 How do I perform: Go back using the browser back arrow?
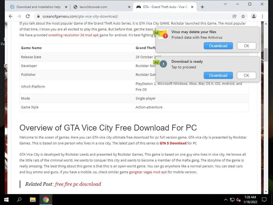11,16
